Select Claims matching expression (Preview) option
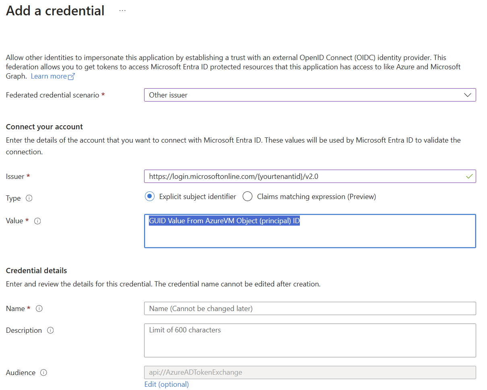The height and width of the screenshot is (390, 487). pyautogui.click(x=248, y=197)
